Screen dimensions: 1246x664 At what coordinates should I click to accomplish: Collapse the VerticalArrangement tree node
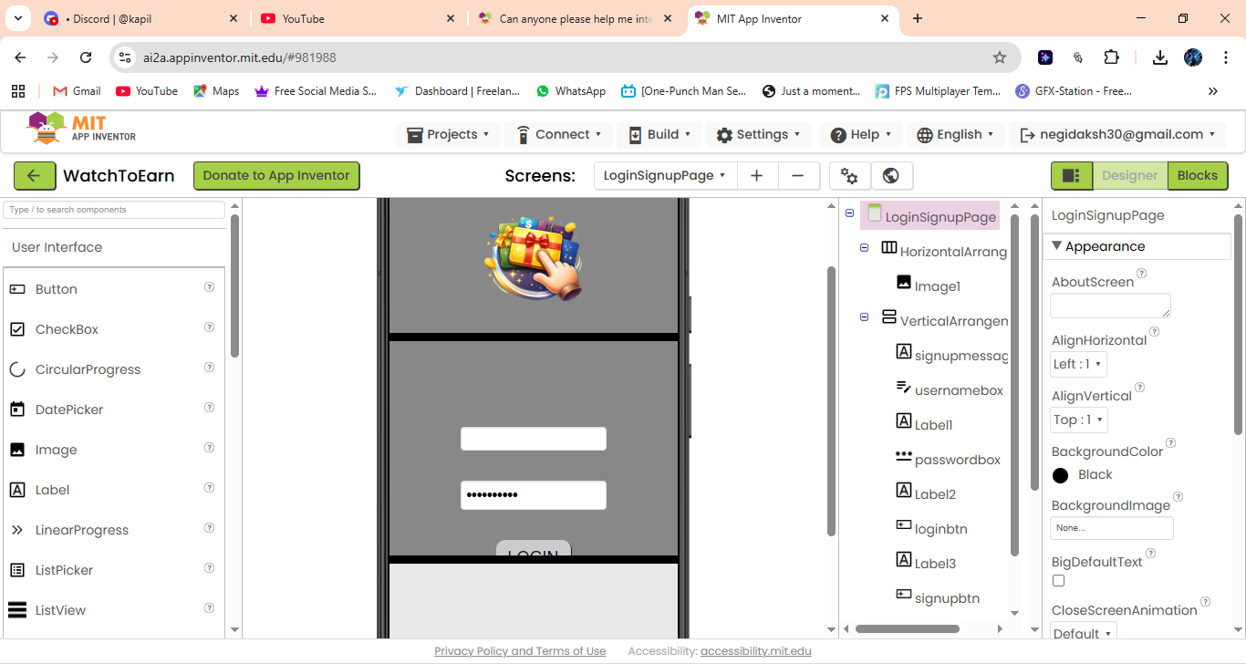(865, 317)
